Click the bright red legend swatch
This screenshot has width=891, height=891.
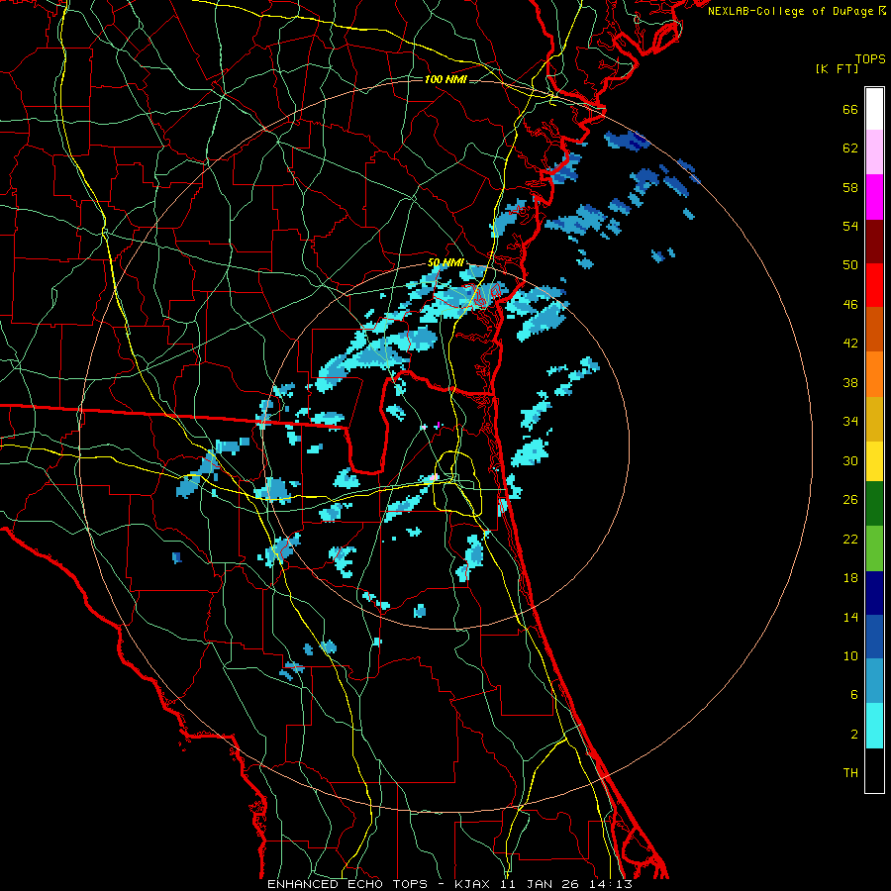click(x=874, y=285)
